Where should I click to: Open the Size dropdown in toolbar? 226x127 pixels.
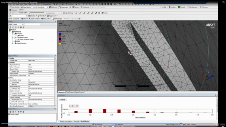tap(165, 7)
